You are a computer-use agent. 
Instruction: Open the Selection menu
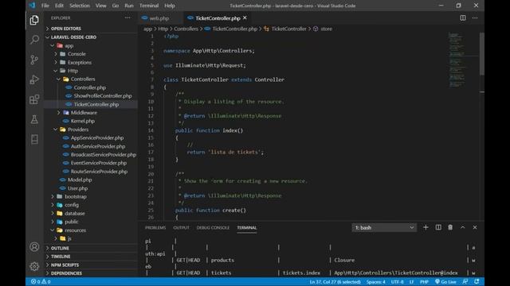click(x=80, y=6)
